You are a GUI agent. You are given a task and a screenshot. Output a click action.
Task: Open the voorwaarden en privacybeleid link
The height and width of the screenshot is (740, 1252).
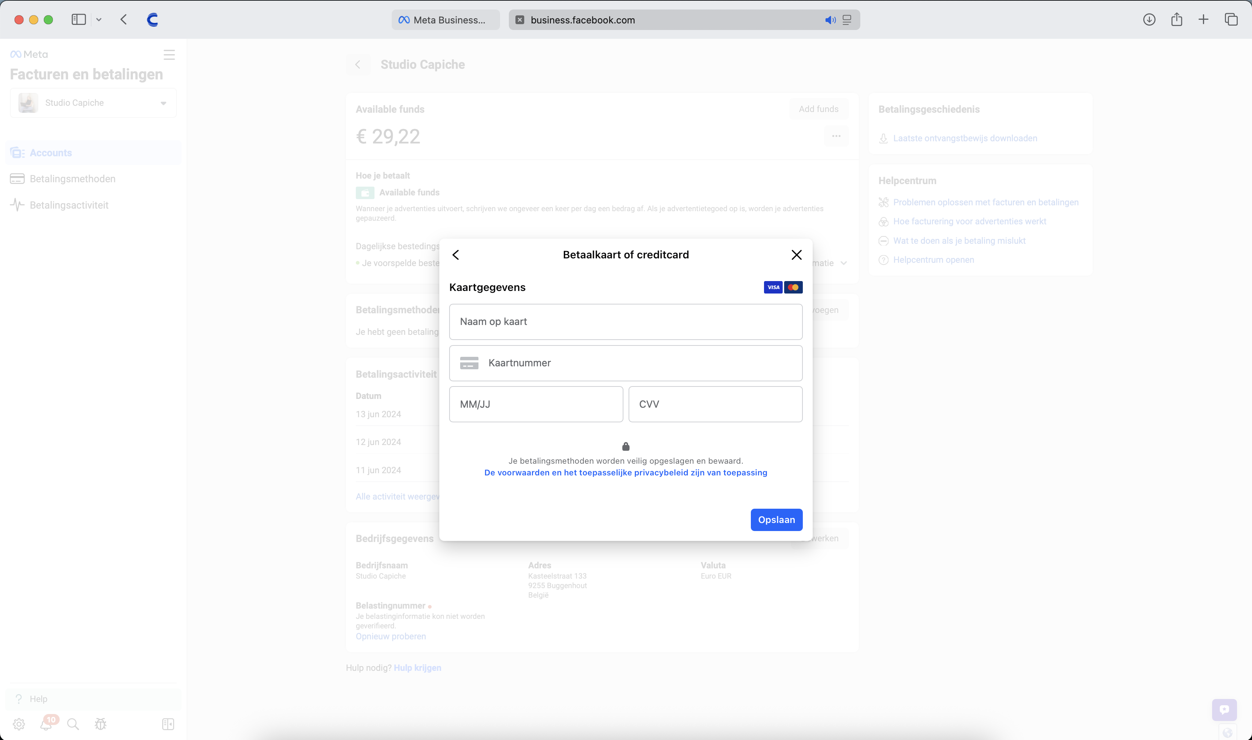[626, 473]
